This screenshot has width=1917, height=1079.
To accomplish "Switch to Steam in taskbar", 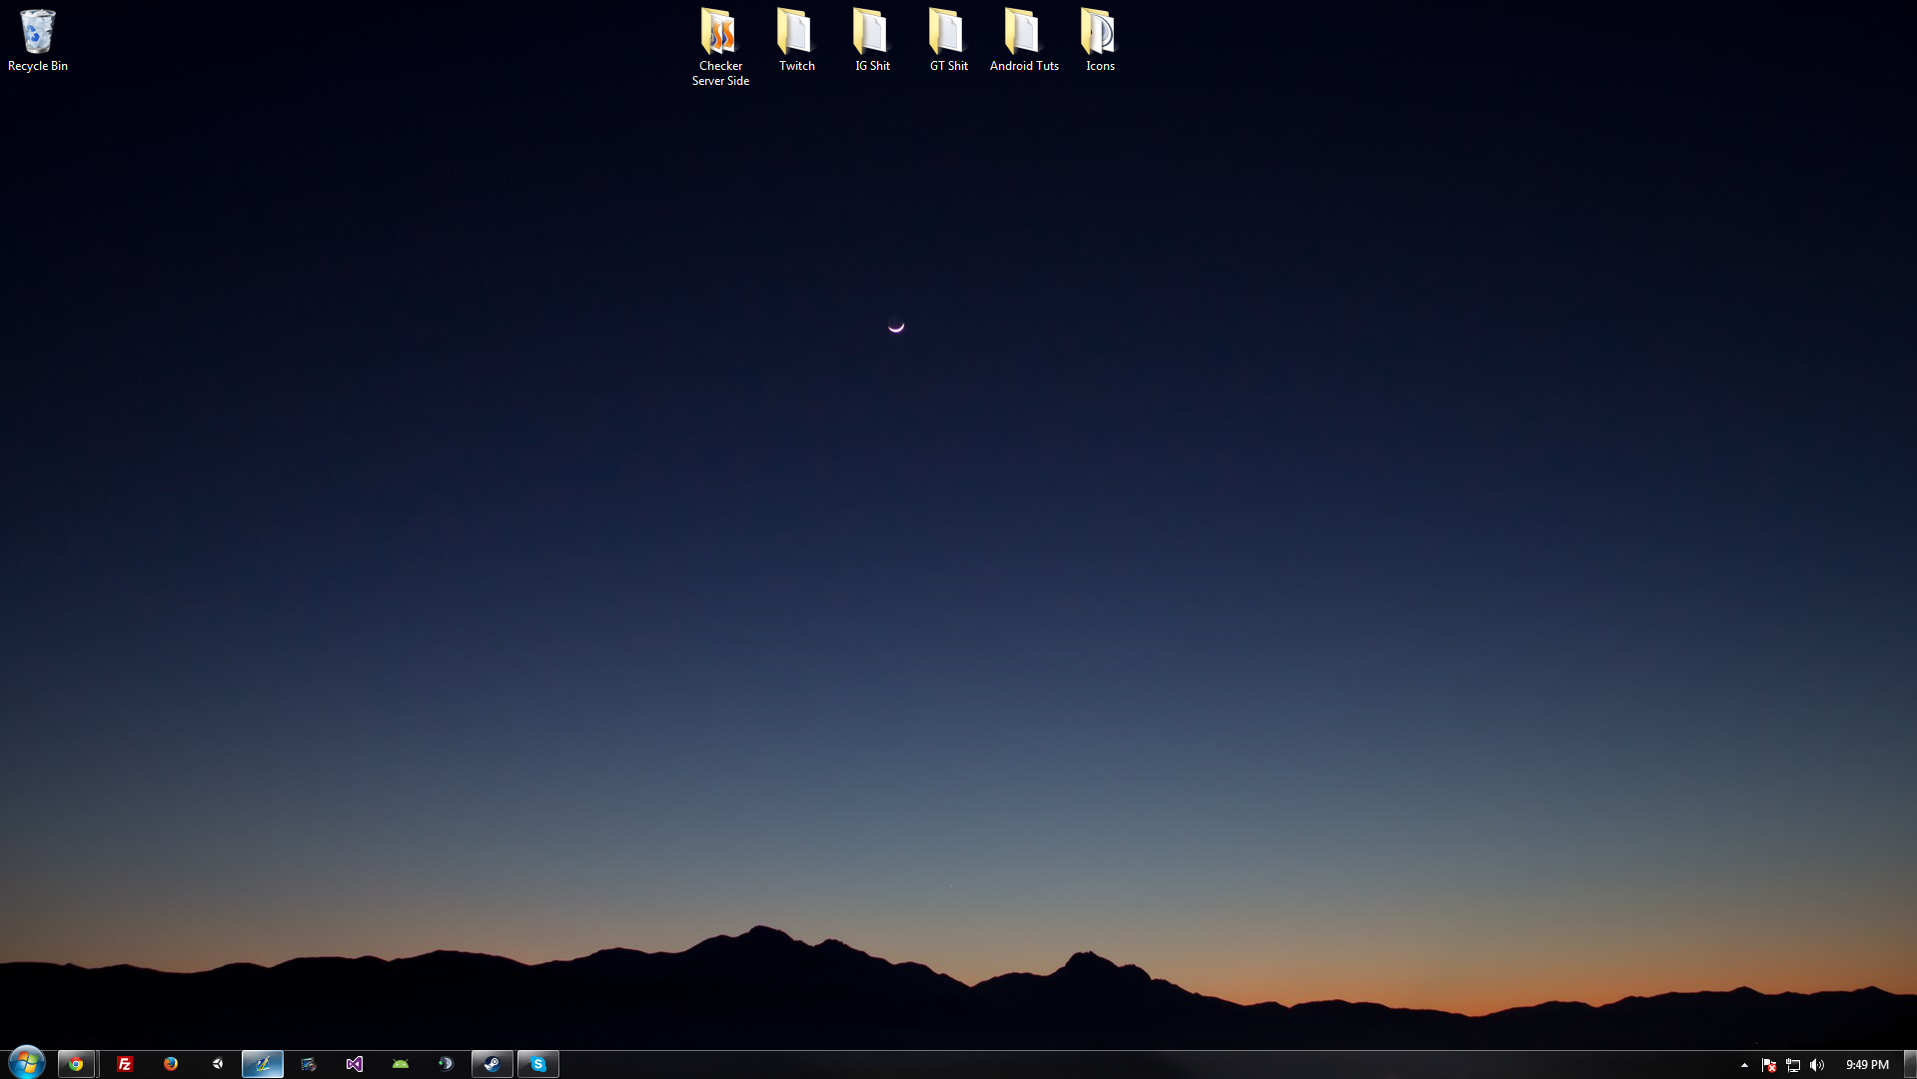I will 492,1064.
